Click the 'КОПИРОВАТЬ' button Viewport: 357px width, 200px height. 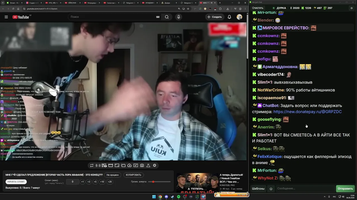pos(134,175)
